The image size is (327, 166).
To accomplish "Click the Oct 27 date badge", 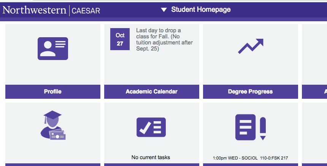I will click(x=120, y=40).
